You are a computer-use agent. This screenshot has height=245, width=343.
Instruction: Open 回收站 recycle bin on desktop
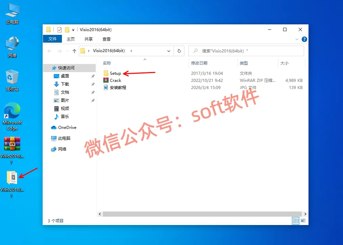click(x=12, y=80)
